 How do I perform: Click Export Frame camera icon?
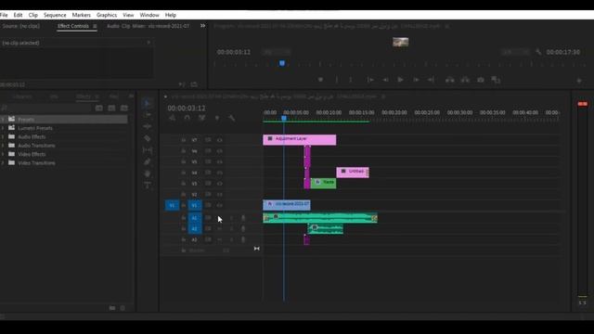point(481,80)
